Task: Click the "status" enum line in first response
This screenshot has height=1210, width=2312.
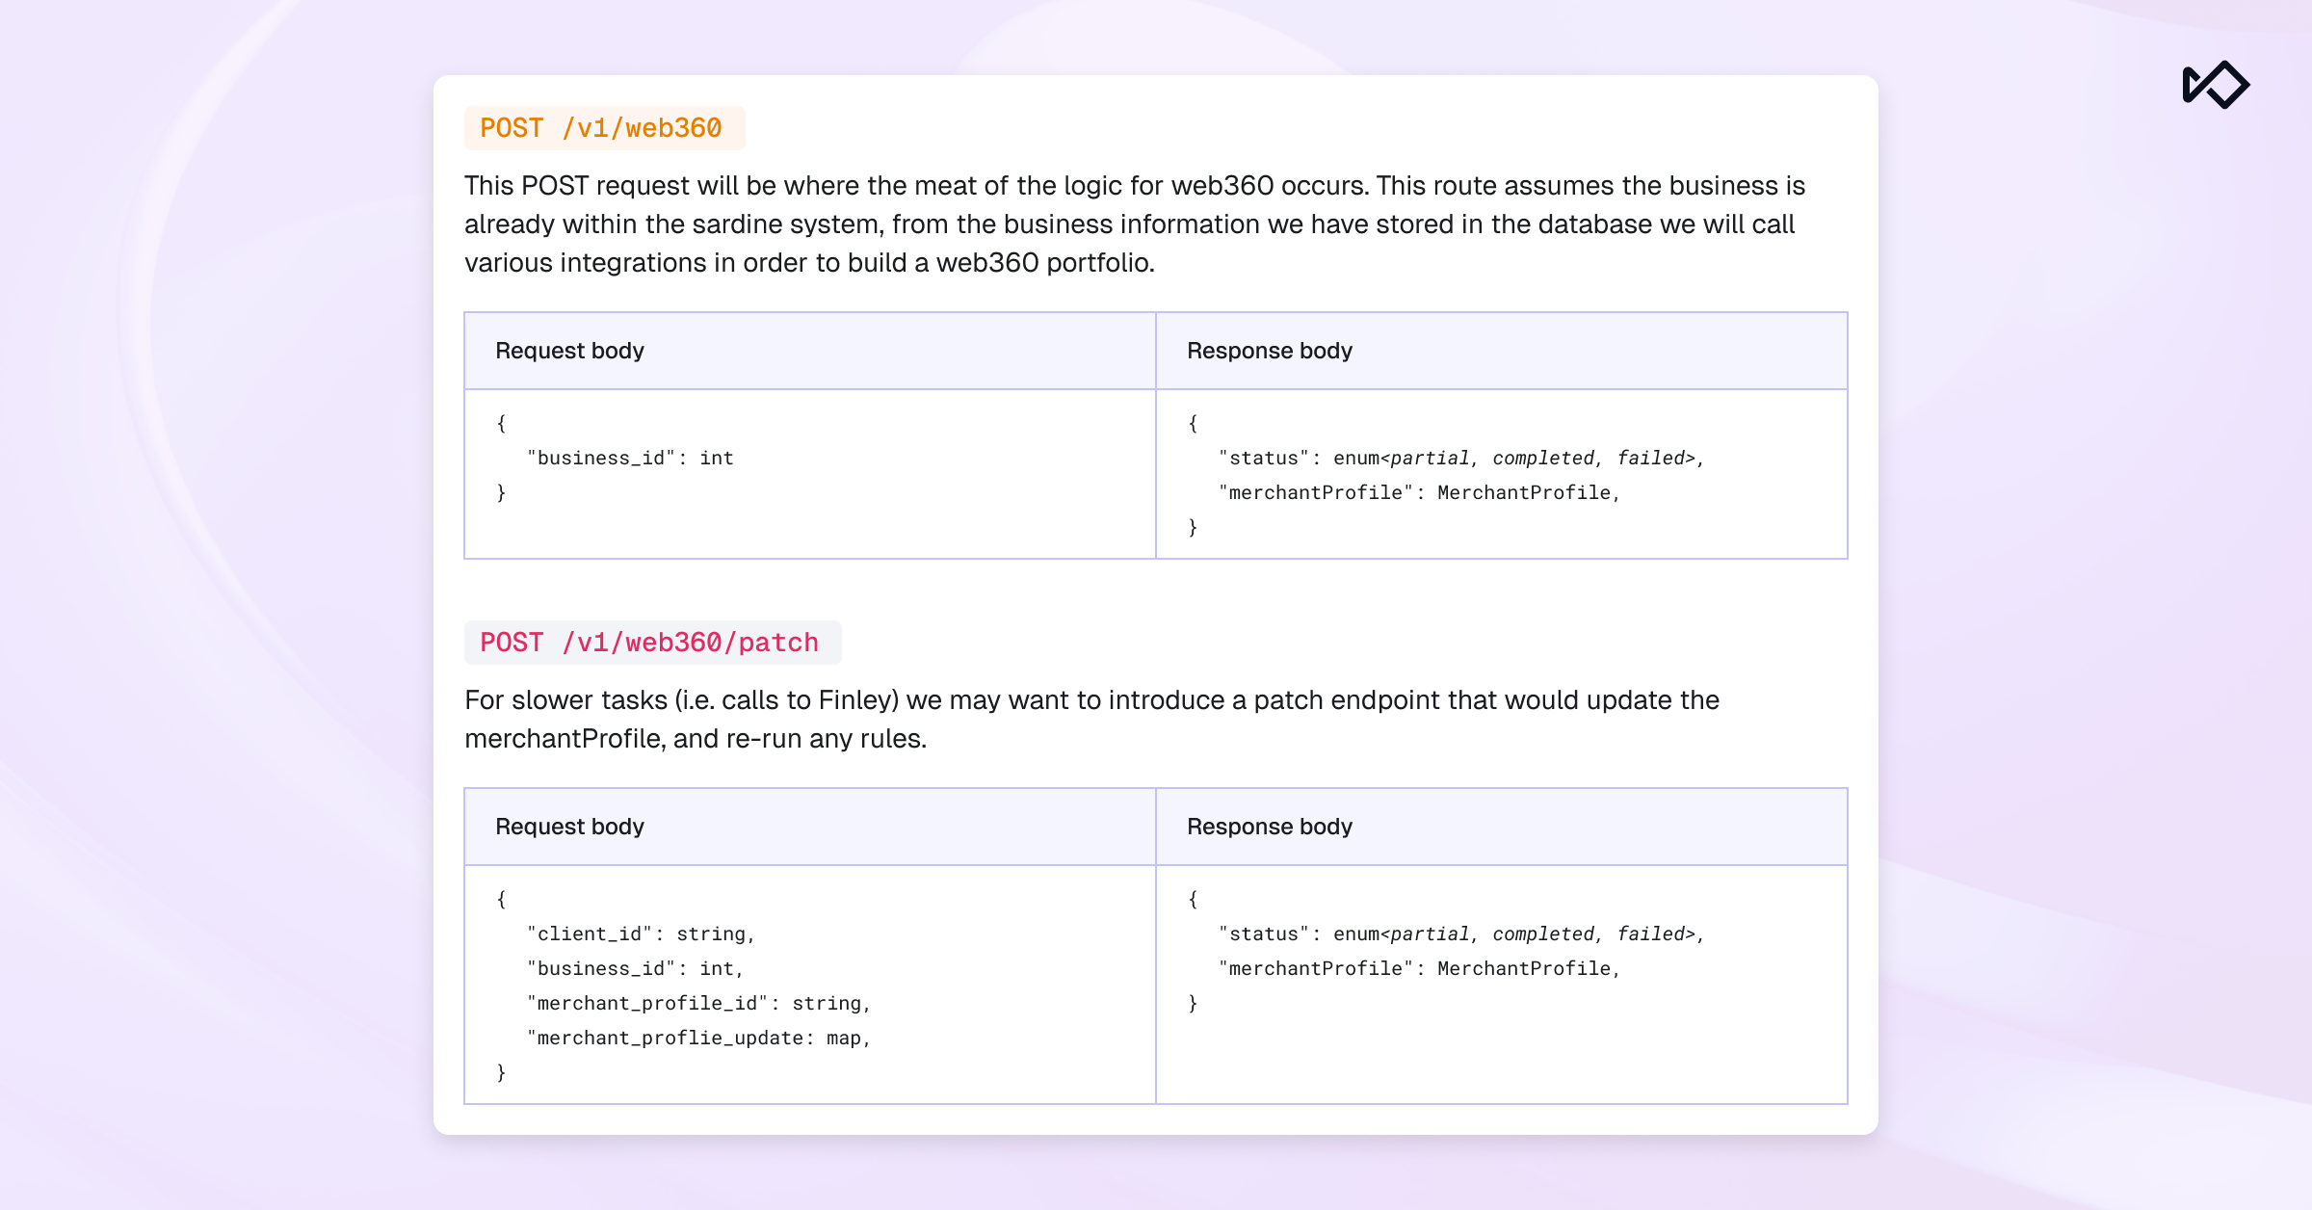Action: [x=1460, y=459]
